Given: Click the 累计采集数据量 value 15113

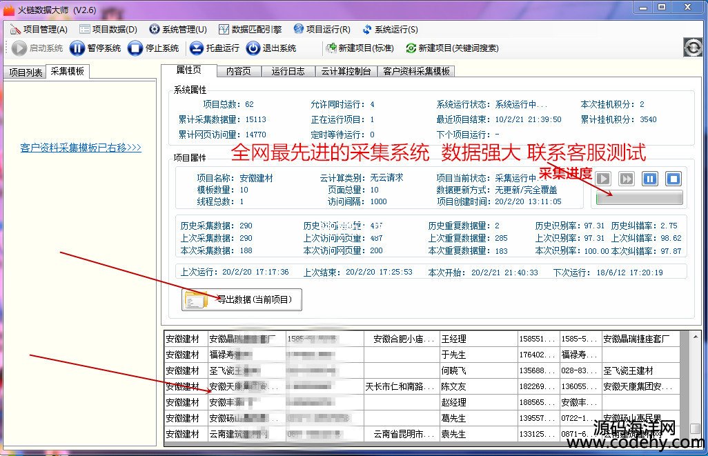Looking at the screenshot, I should click(255, 119).
